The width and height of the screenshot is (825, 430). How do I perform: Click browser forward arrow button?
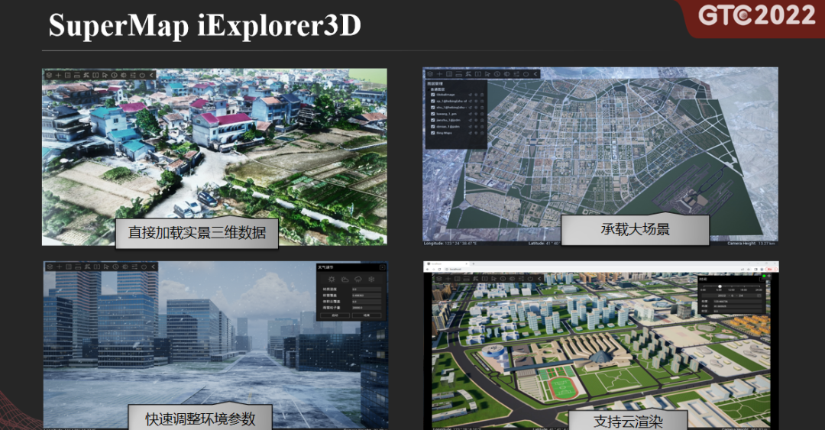coord(434,269)
